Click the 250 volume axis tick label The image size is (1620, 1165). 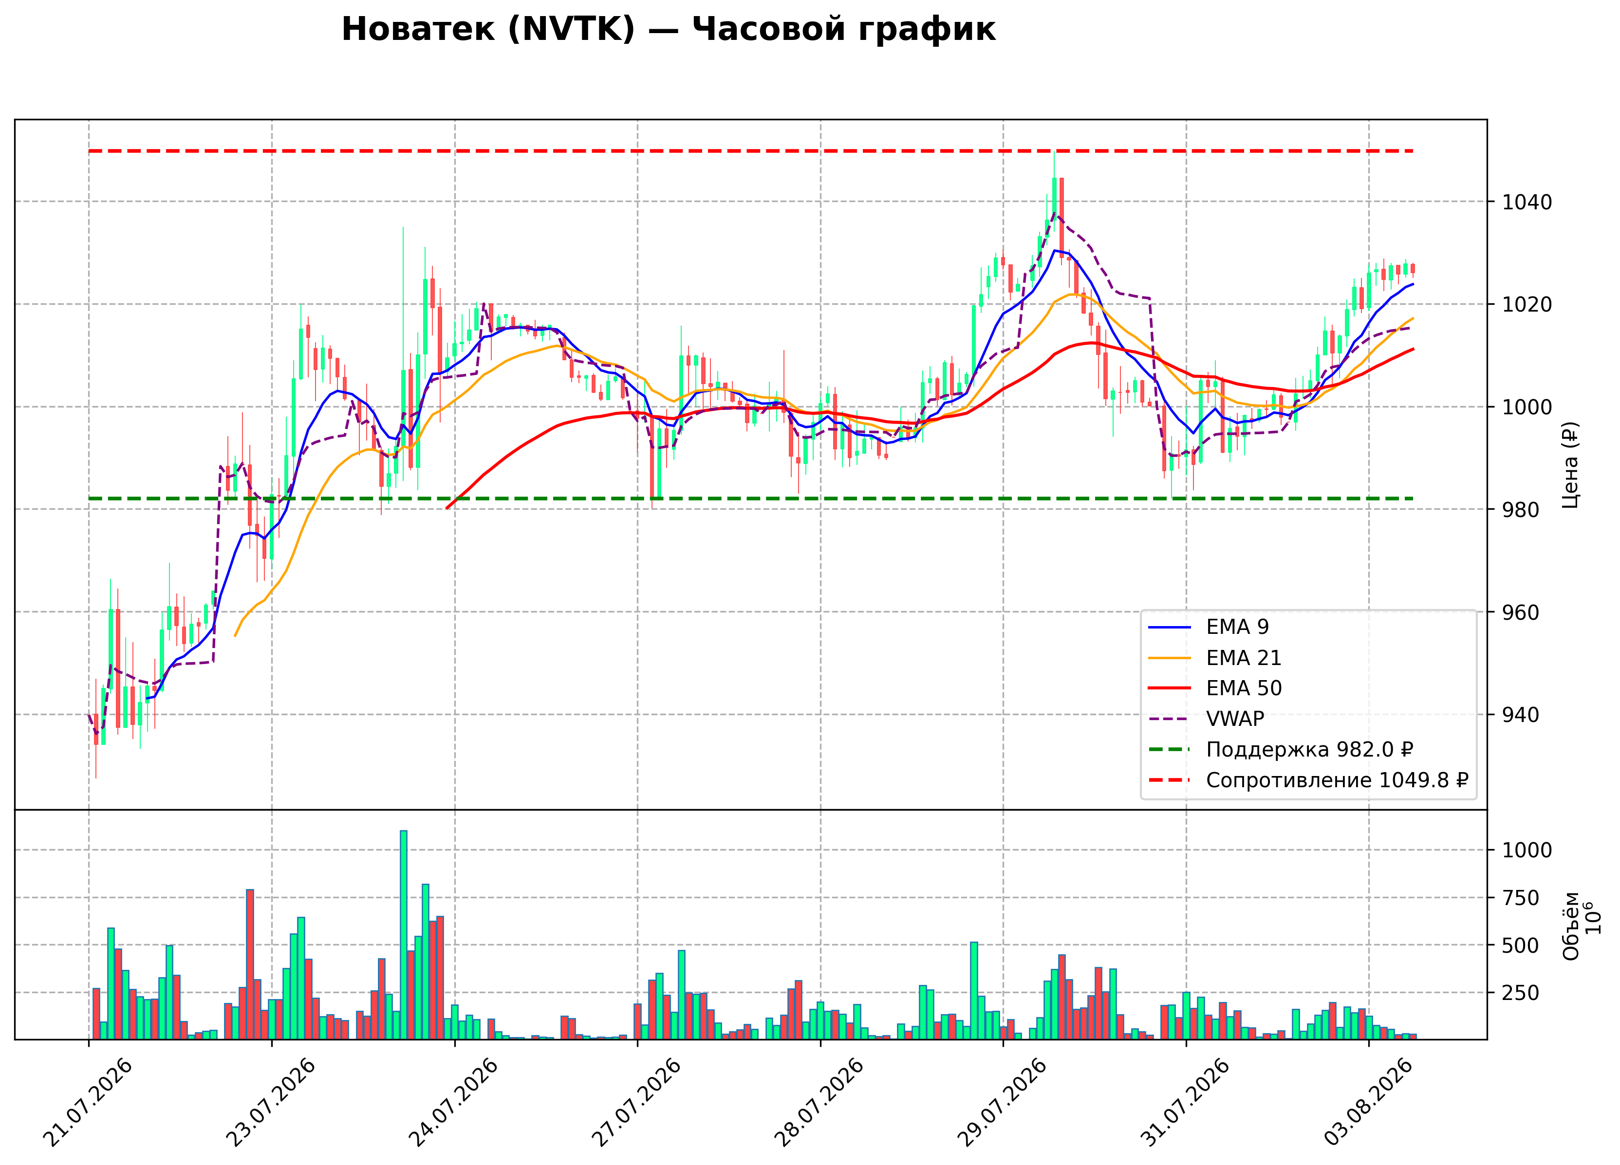click(1521, 993)
